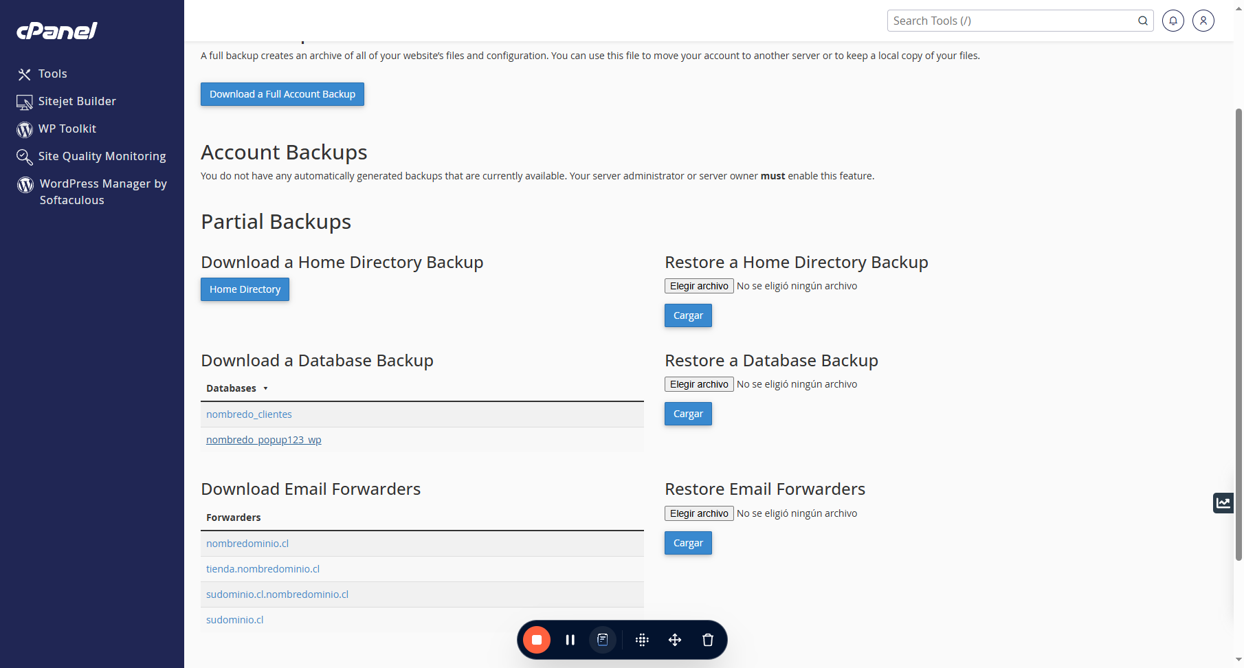Sort by the Databases column header
This screenshot has width=1244, height=668.
[236, 388]
